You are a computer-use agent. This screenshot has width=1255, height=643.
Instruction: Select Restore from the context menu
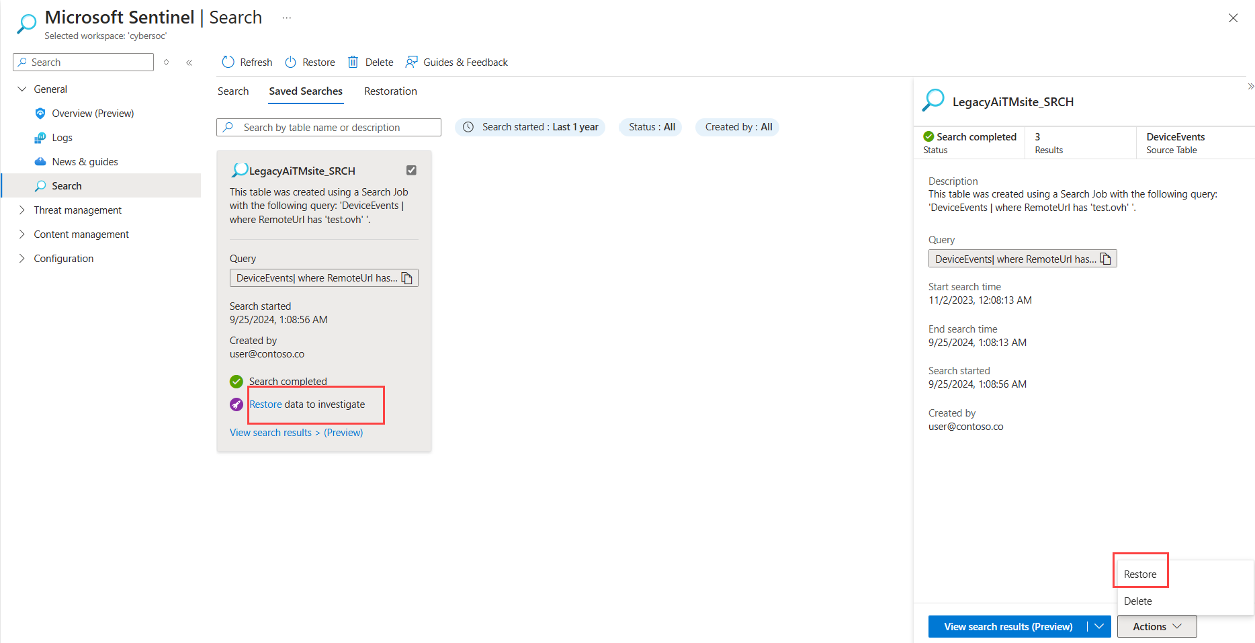[1140, 573]
